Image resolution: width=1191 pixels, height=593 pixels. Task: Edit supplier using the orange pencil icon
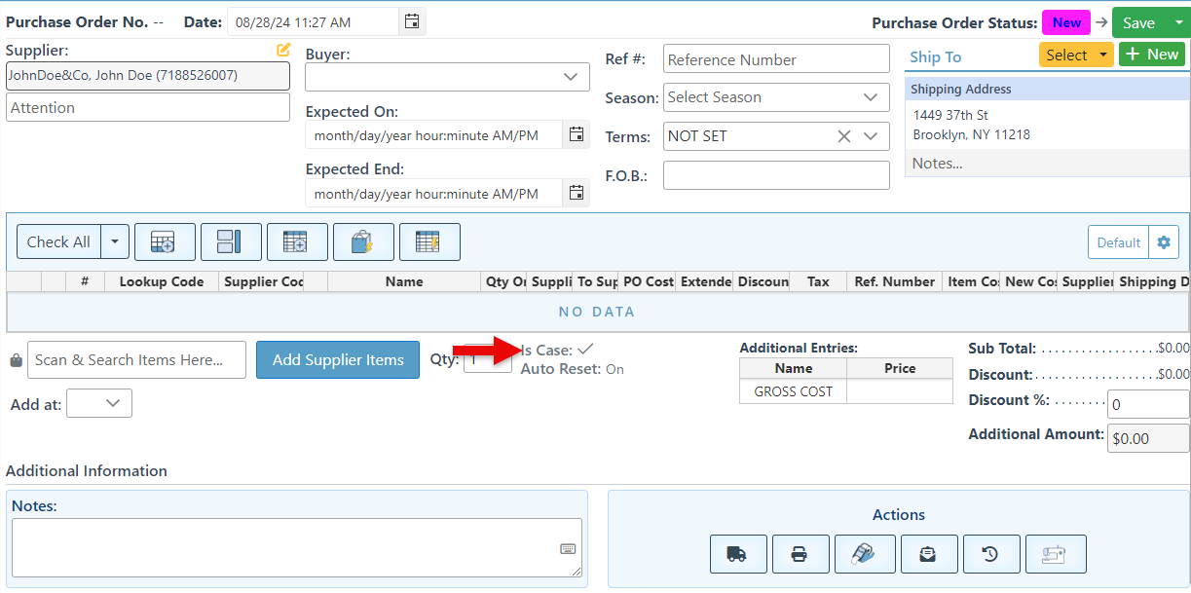pos(283,50)
